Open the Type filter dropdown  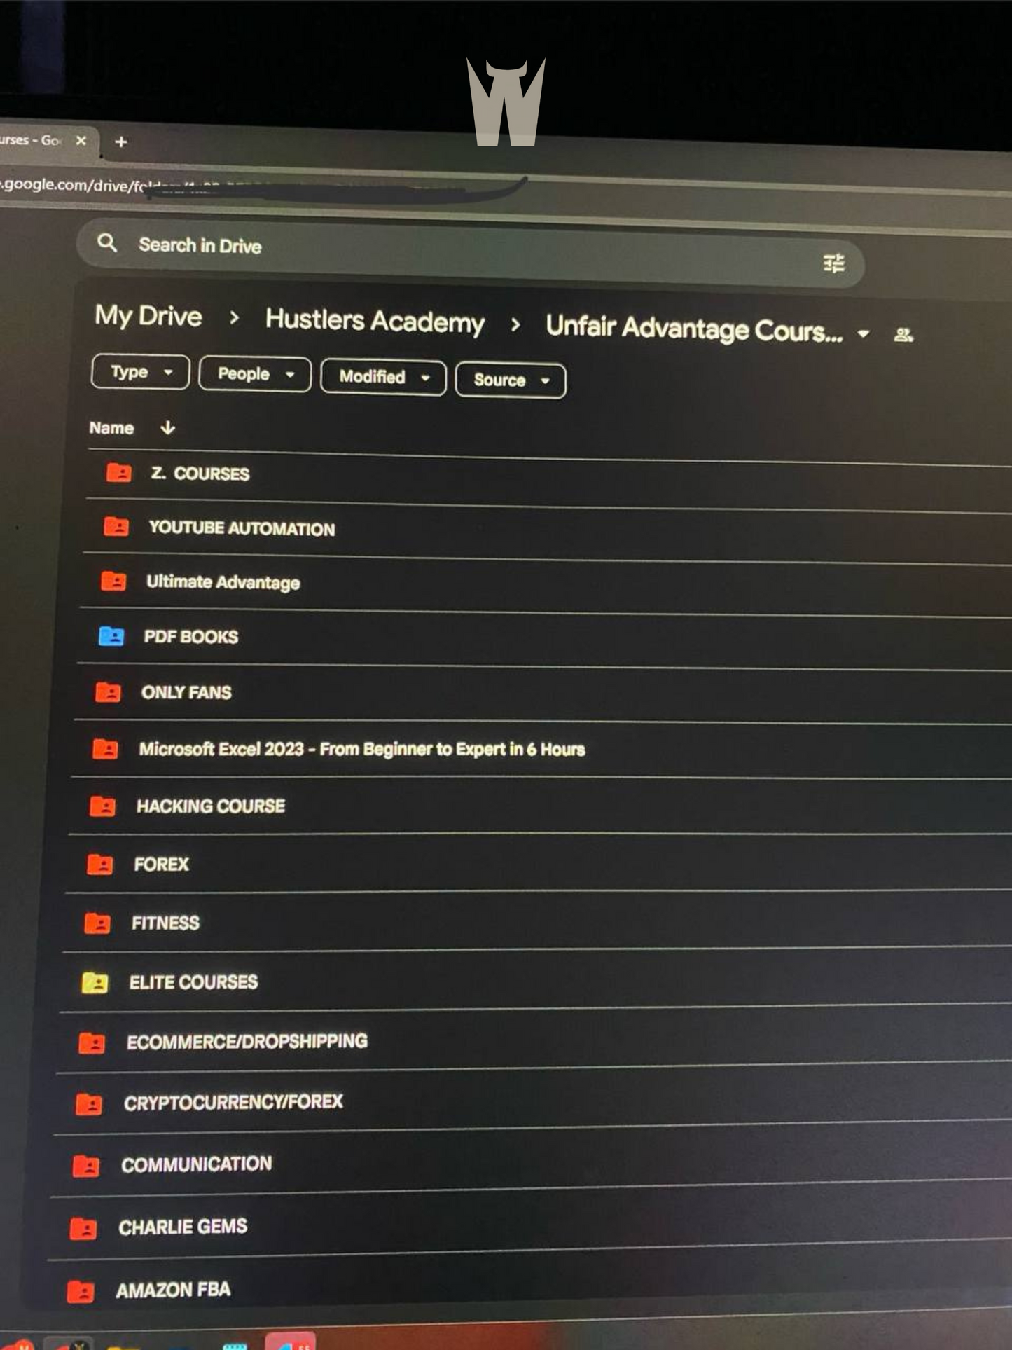(x=140, y=372)
